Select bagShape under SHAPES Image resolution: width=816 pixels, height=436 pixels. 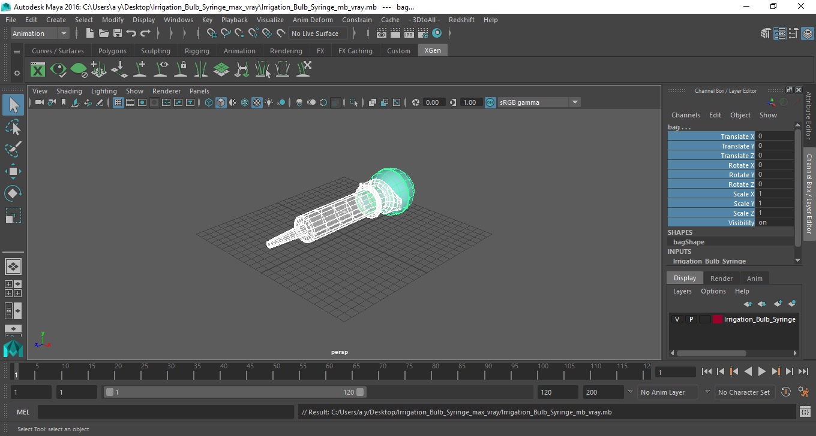(x=689, y=242)
